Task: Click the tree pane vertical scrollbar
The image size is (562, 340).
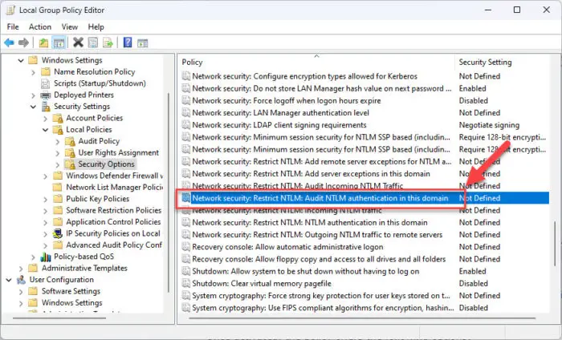Action: pos(169,193)
